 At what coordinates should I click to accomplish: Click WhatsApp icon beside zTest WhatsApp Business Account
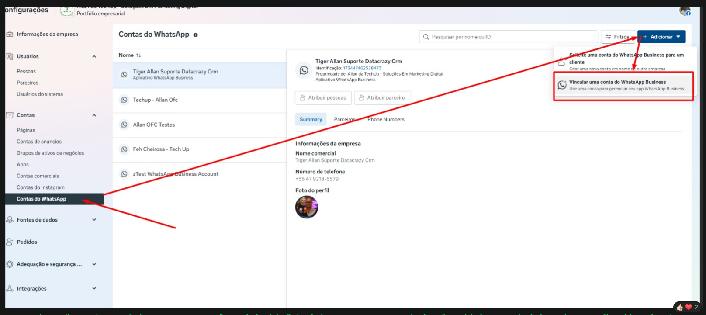[x=124, y=174]
